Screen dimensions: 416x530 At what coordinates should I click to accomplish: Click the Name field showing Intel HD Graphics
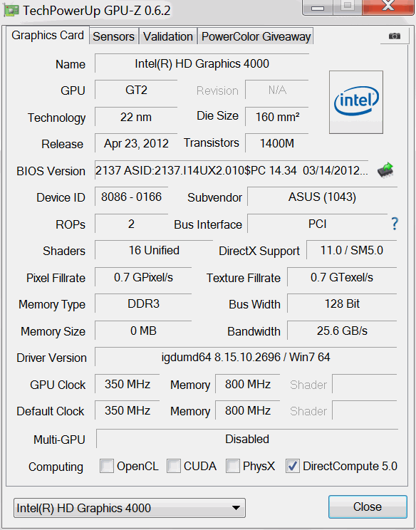202,63
